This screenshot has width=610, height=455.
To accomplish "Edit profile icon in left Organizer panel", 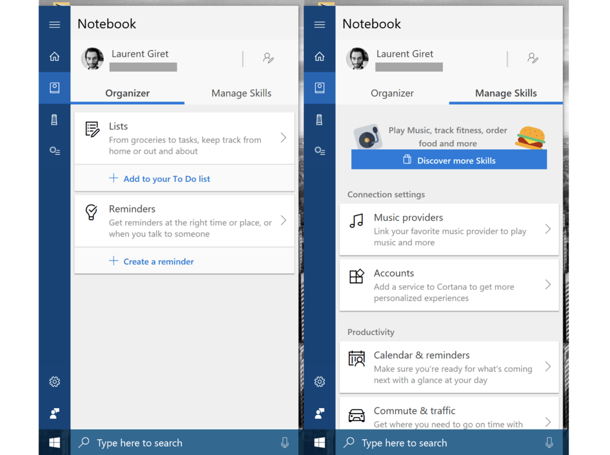I will 268,58.
